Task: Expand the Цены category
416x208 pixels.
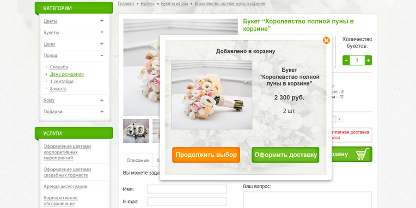Action: pos(102,43)
